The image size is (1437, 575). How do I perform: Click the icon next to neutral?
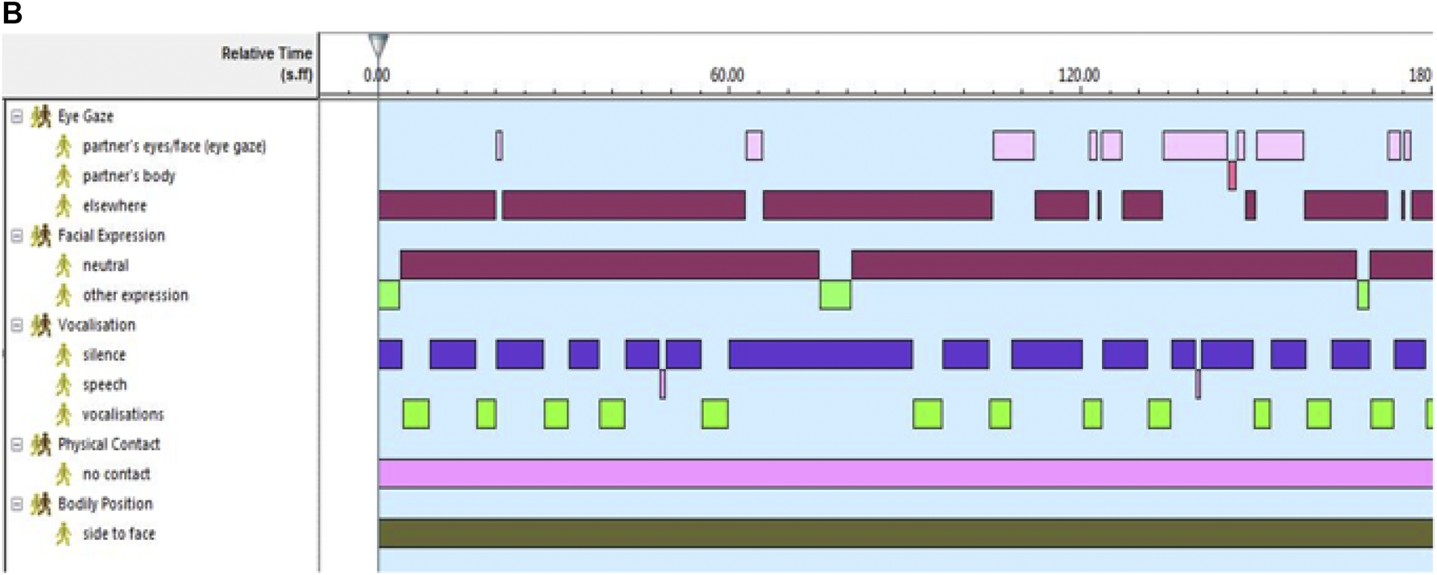pos(63,266)
